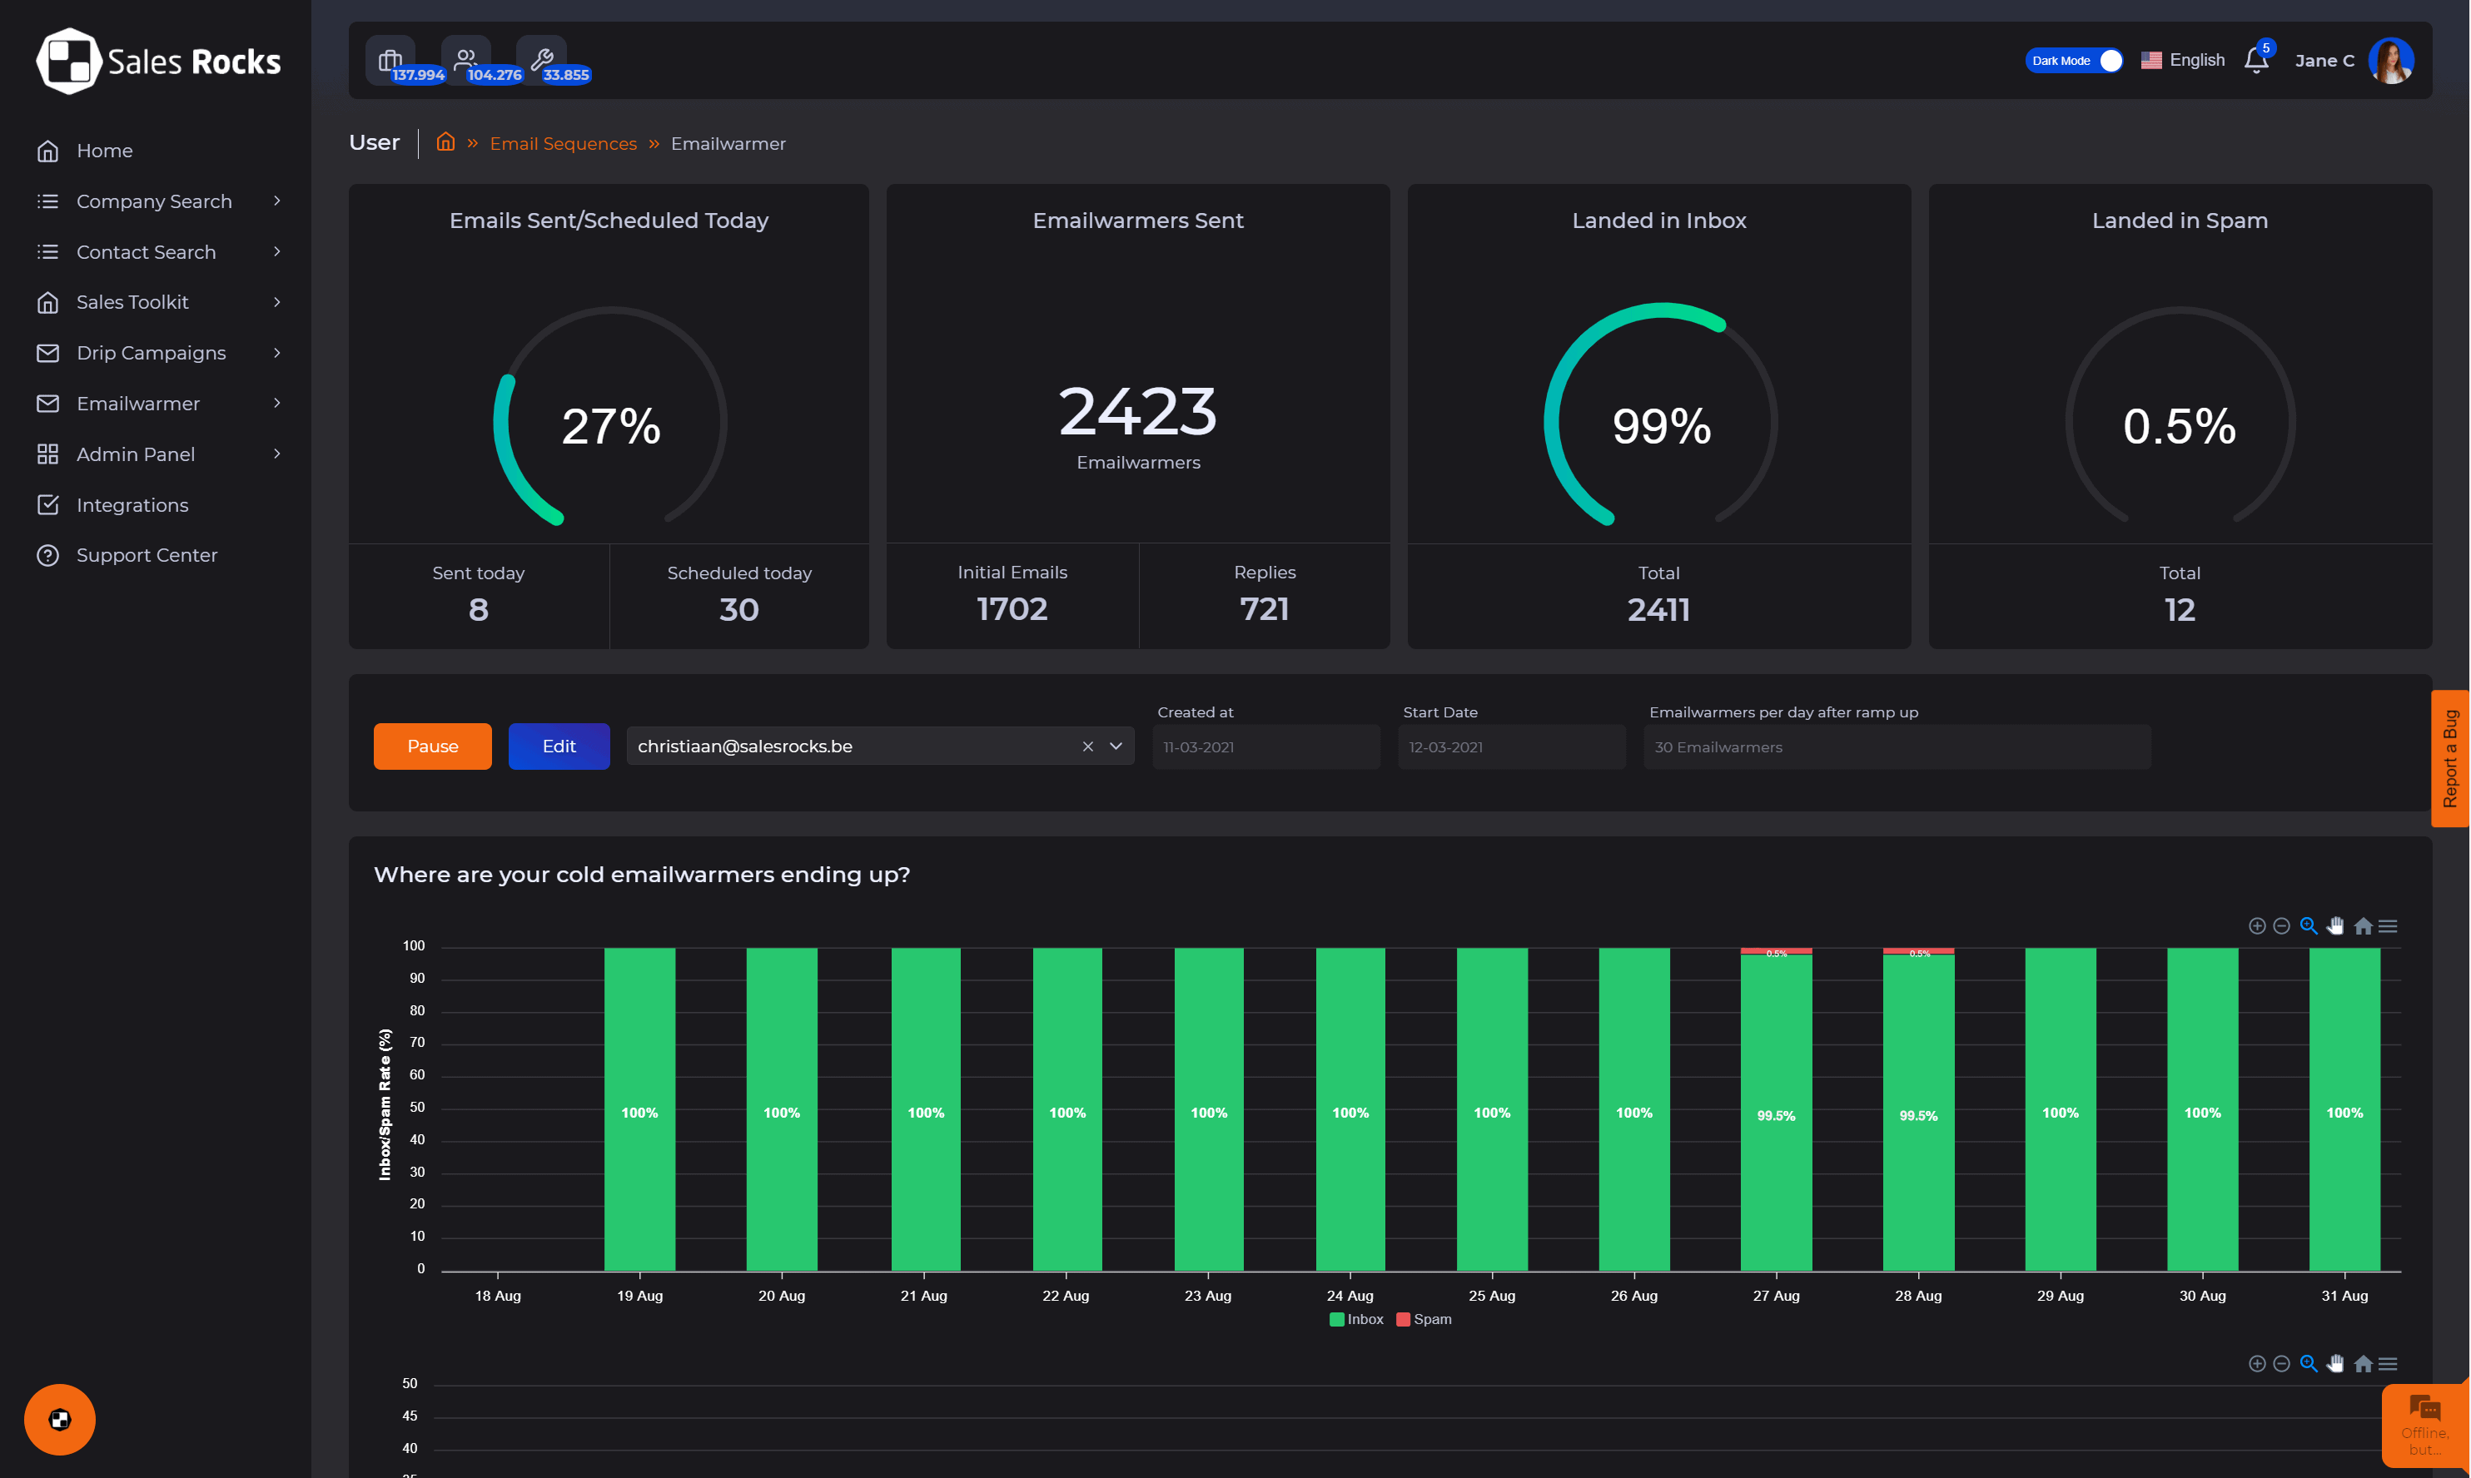Image resolution: width=2471 pixels, height=1478 pixels.
Task: Click the Email Sequences breadcrumb link
Action: 563,143
